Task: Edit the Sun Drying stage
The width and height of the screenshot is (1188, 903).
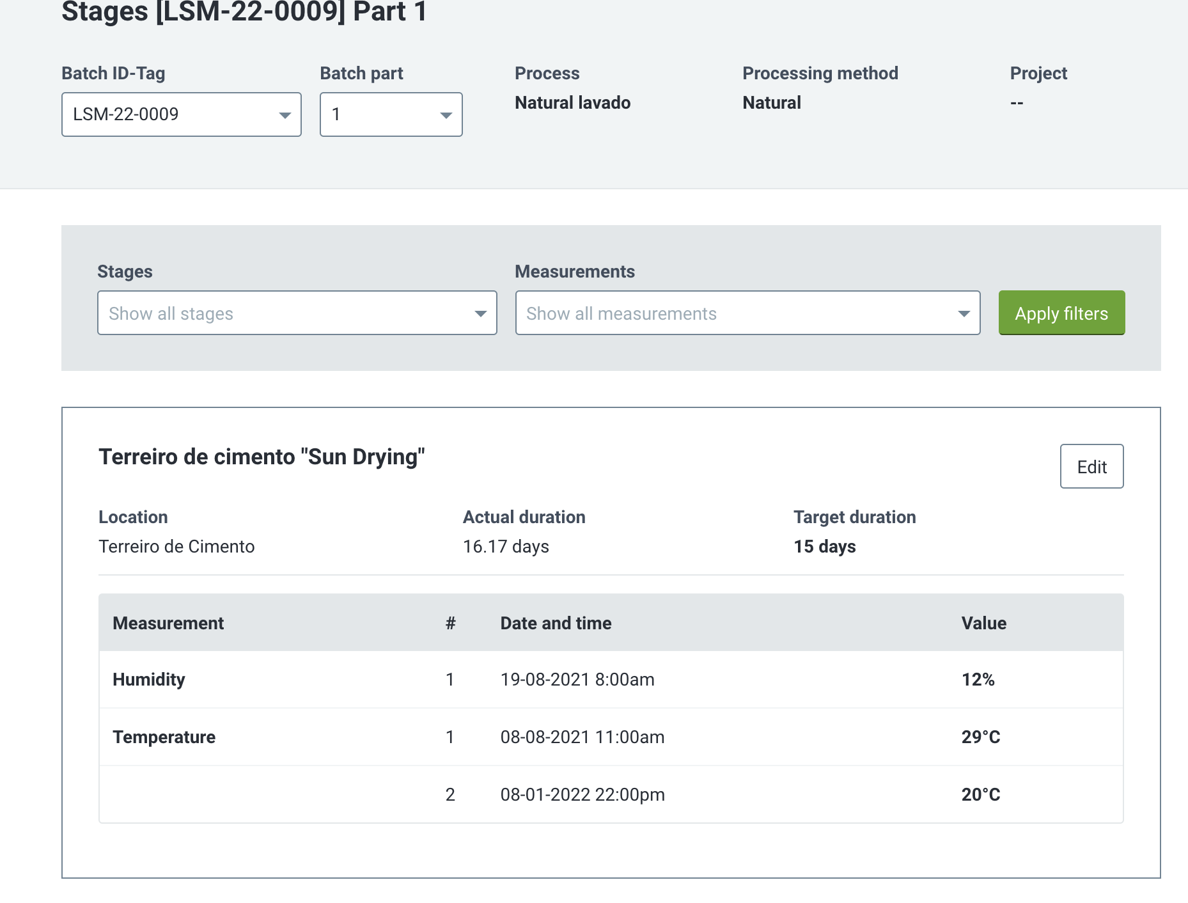Action: point(1091,466)
